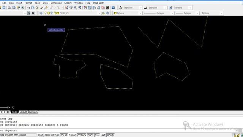Screen dimensions: 243x137
Task: Open the Properties palette icon
Action: [85, 8]
